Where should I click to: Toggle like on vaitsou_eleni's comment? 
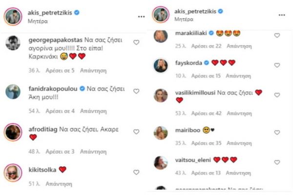[x=277, y=161]
